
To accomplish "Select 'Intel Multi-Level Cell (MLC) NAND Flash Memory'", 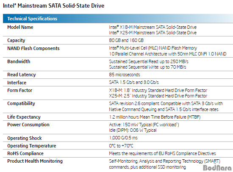I will [153, 48].
